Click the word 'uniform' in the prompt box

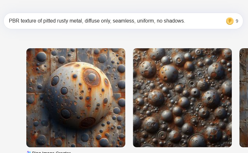click(146, 21)
